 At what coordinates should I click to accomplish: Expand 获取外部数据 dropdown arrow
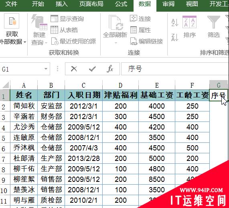click(25, 42)
